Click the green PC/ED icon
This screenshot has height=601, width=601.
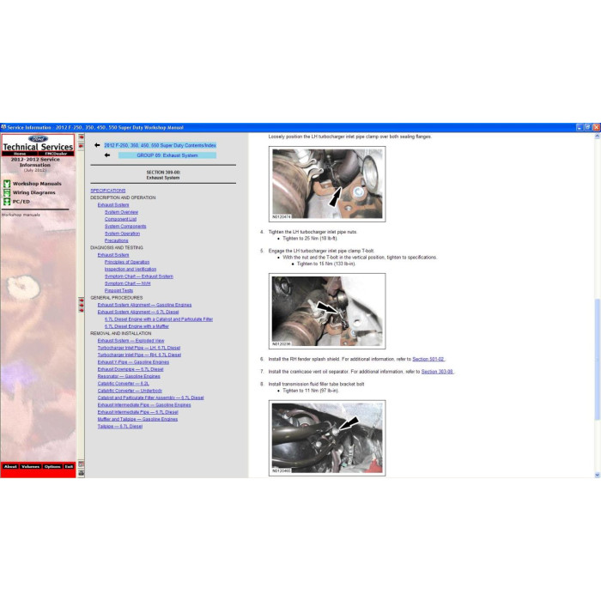(7, 201)
